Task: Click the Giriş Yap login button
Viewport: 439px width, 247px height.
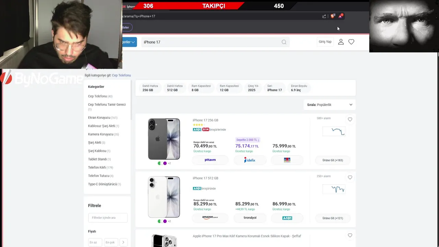Action: (x=325, y=42)
